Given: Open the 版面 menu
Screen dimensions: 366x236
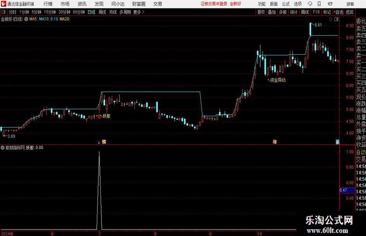Looking at the screenshot, I should (273, 4).
